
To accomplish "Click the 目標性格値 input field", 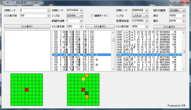I will [139, 21].
